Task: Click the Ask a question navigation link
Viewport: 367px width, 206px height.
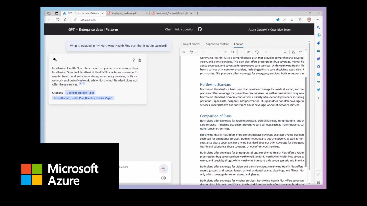Action: [184, 29]
